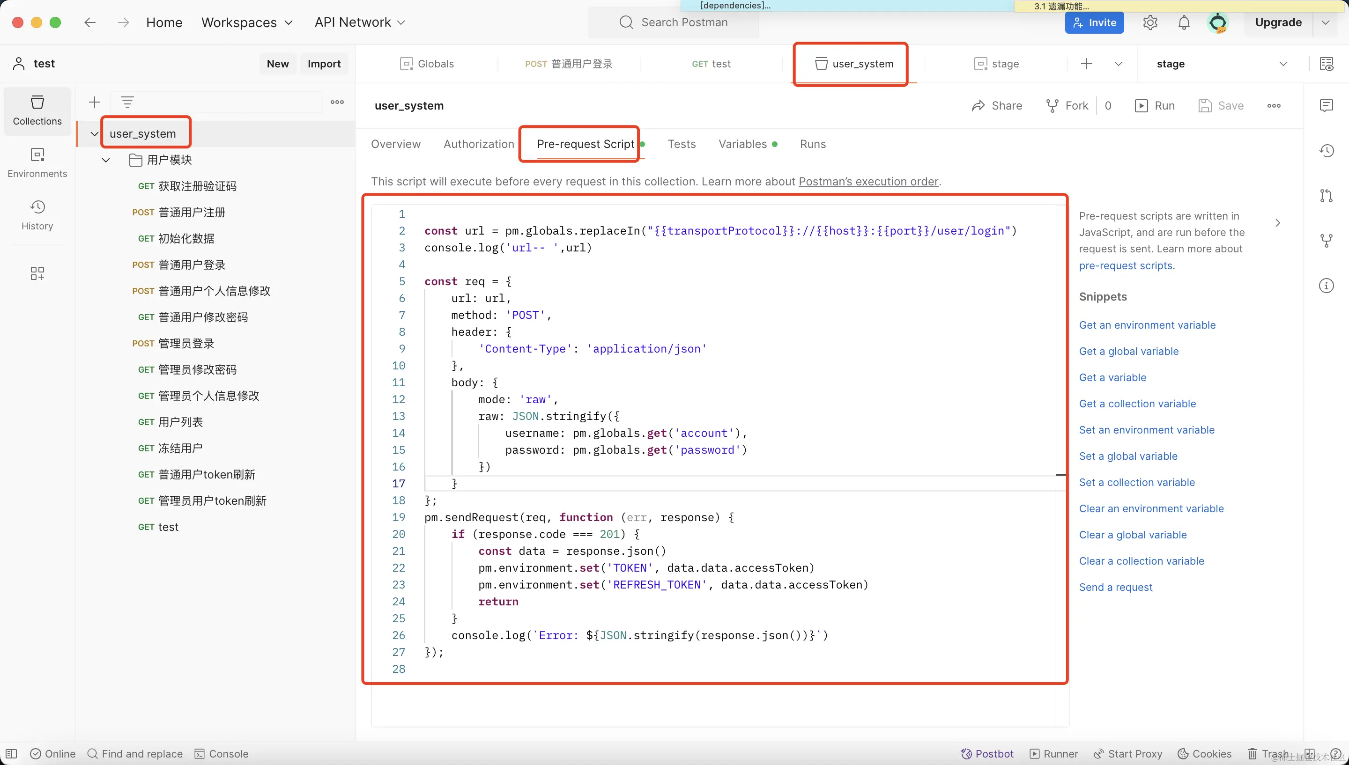
Task: Collapse the user_system collection tree
Action: (95, 133)
